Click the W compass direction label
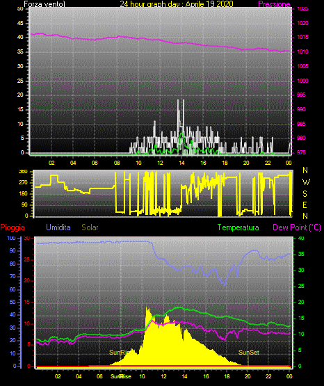The height and width of the screenshot is (386, 324). click(306, 182)
